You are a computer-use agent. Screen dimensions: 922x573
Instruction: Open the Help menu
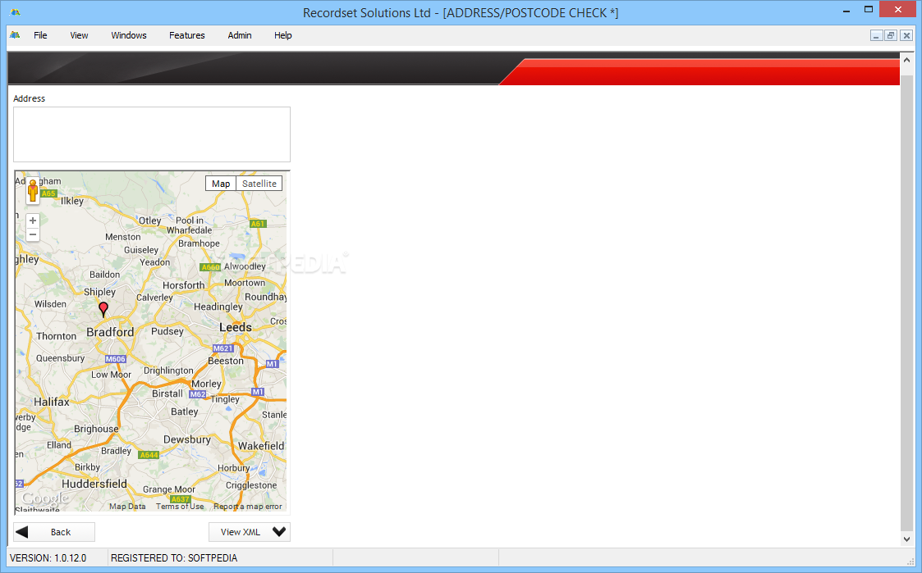tap(282, 35)
